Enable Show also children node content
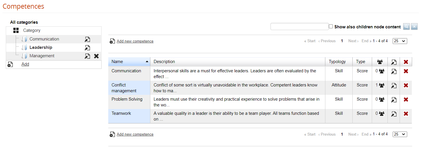This screenshot has width=422, height=157. click(x=331, y=27)
